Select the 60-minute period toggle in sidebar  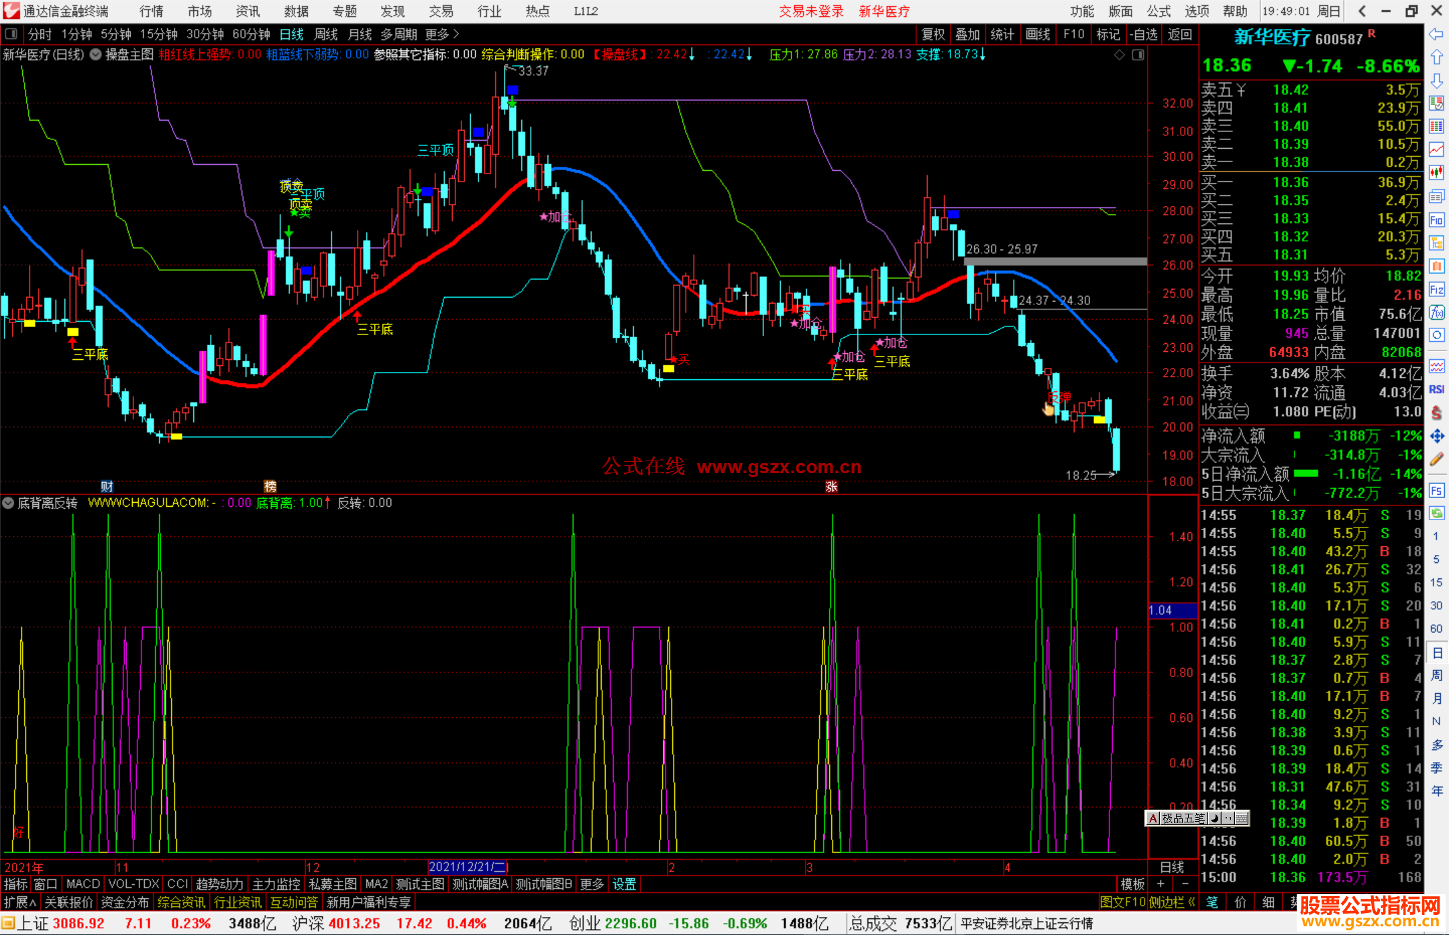click(1436, 629)
